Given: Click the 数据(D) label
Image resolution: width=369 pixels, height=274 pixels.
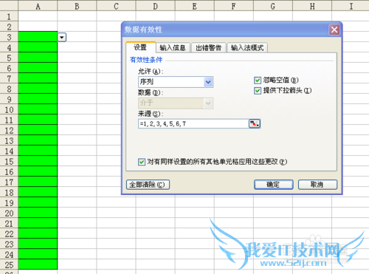Looking at the screenshot, I should point(151,92).
